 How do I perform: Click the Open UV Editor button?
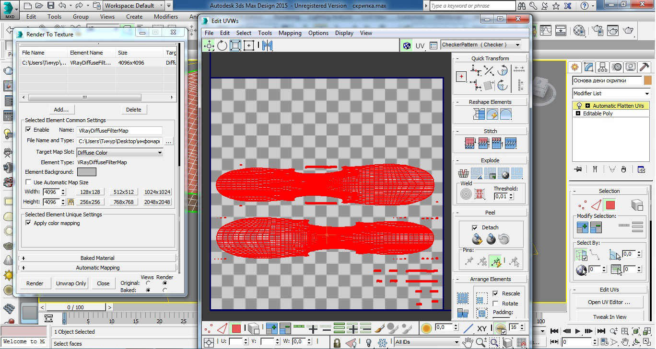[x=609, y=302]
